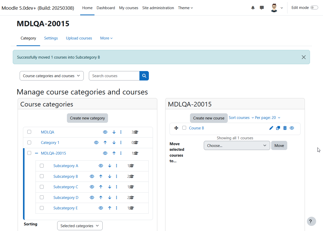Open the Course B link
323x231 pixels.
(196, 128)
